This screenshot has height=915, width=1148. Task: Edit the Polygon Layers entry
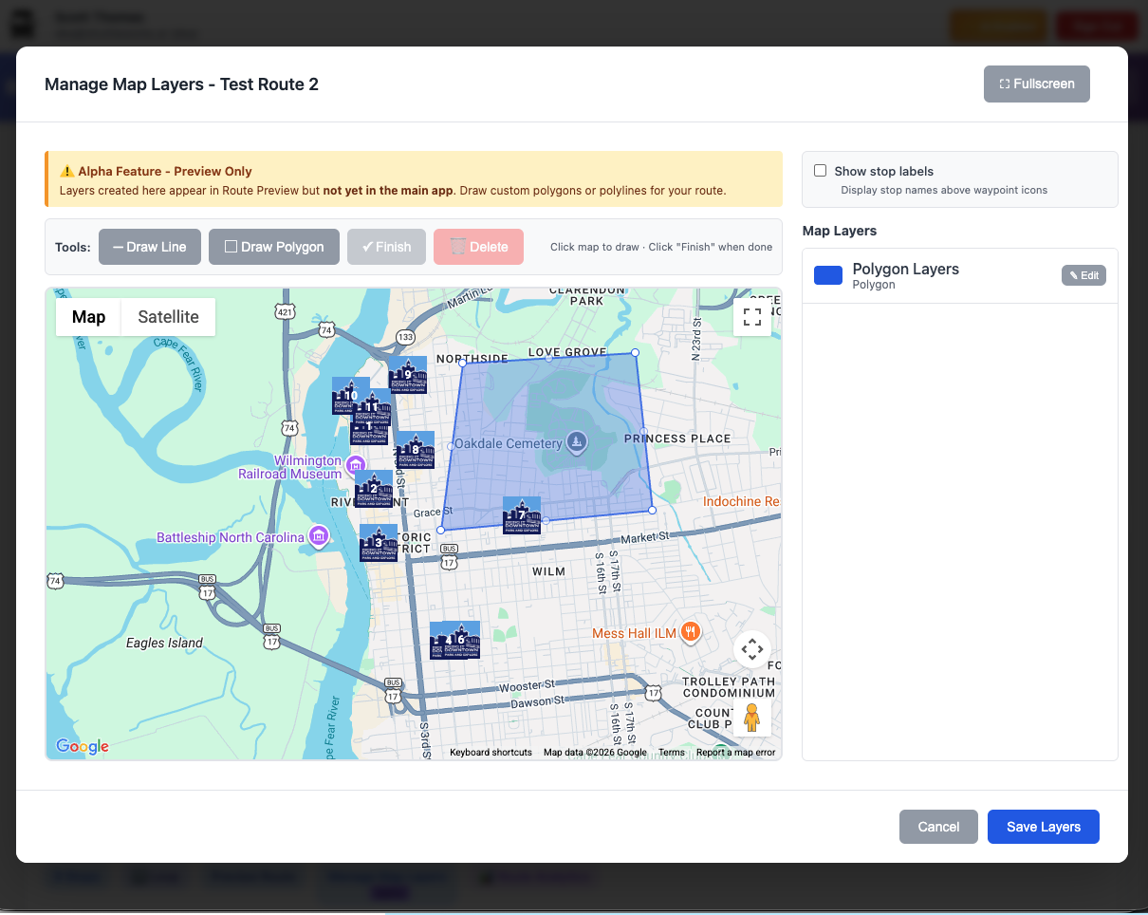point(1083,274)
